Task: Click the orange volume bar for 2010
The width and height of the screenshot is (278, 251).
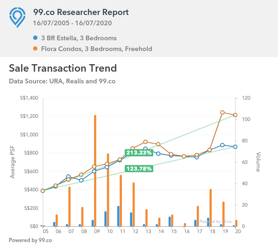Action: [x=108, y=190]
